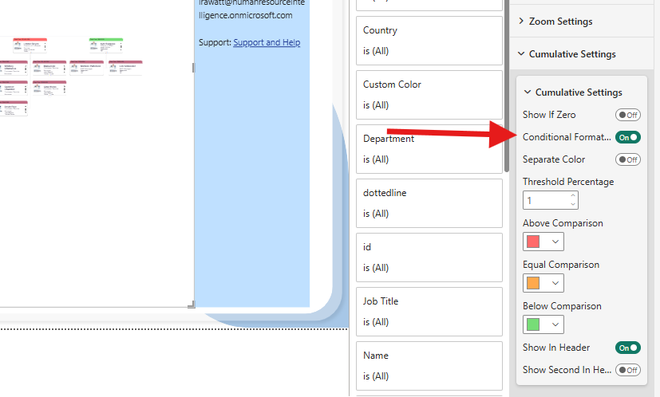The image size is (660, 397).
Task: Open the Equal Comparison color dropdown arrow
Action: [x=555, y=283]
